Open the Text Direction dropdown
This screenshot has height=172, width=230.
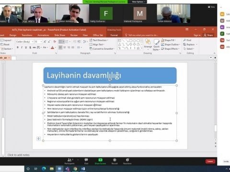click(x=99, y=40)
